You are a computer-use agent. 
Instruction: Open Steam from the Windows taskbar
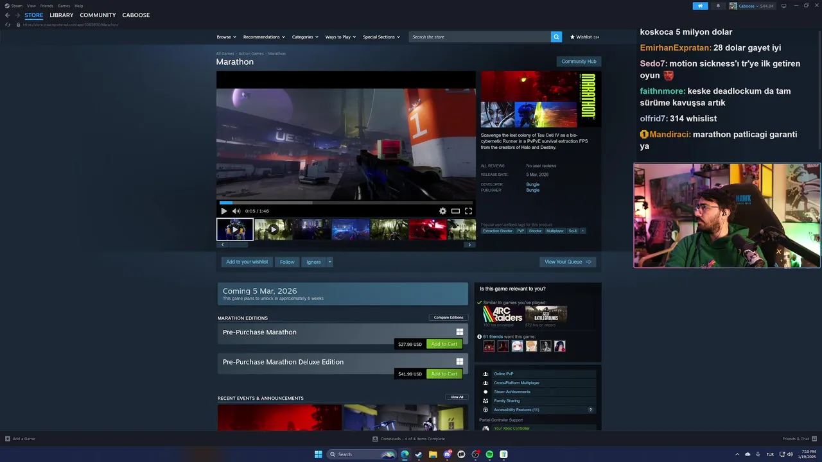[x=419, y=454]
